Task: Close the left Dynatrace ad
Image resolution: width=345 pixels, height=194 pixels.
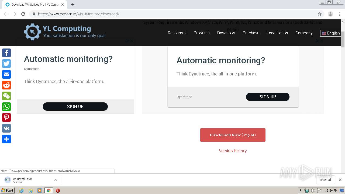Action: [x=132, y=41]
